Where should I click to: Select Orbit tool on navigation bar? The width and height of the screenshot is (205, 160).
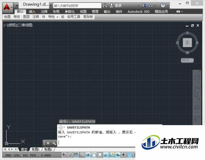click(x=197, y=107)
